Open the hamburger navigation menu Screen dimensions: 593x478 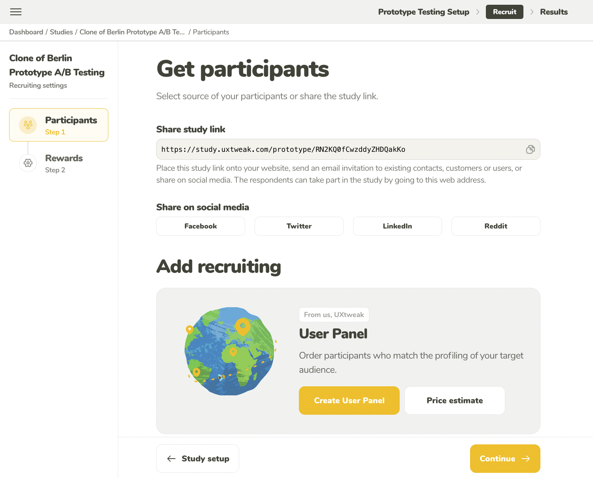click(16, 12)
